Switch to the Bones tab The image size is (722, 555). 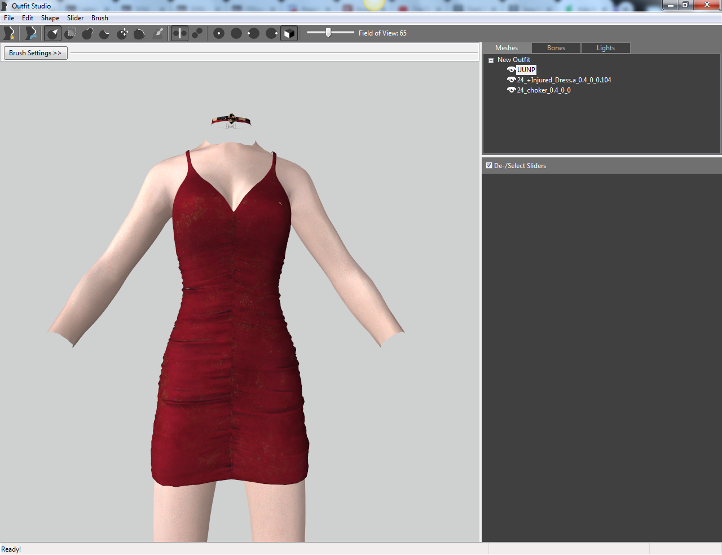[x=556, y=48]
